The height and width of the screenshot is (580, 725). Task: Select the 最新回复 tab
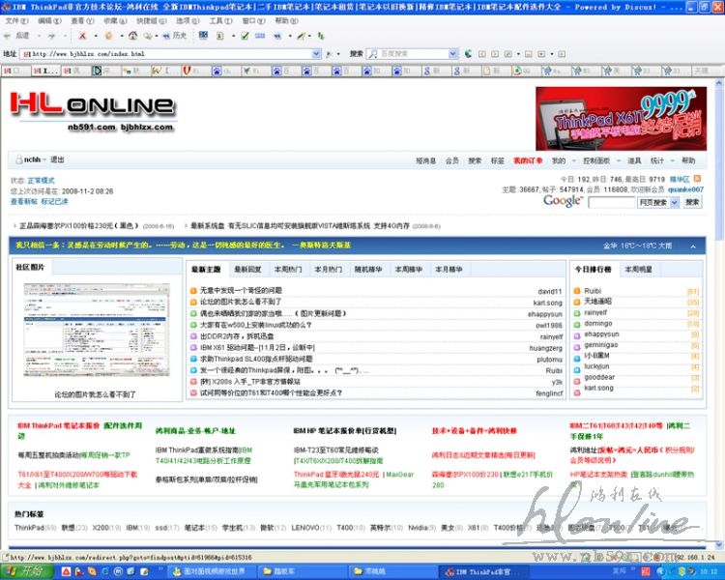[246, 269]
